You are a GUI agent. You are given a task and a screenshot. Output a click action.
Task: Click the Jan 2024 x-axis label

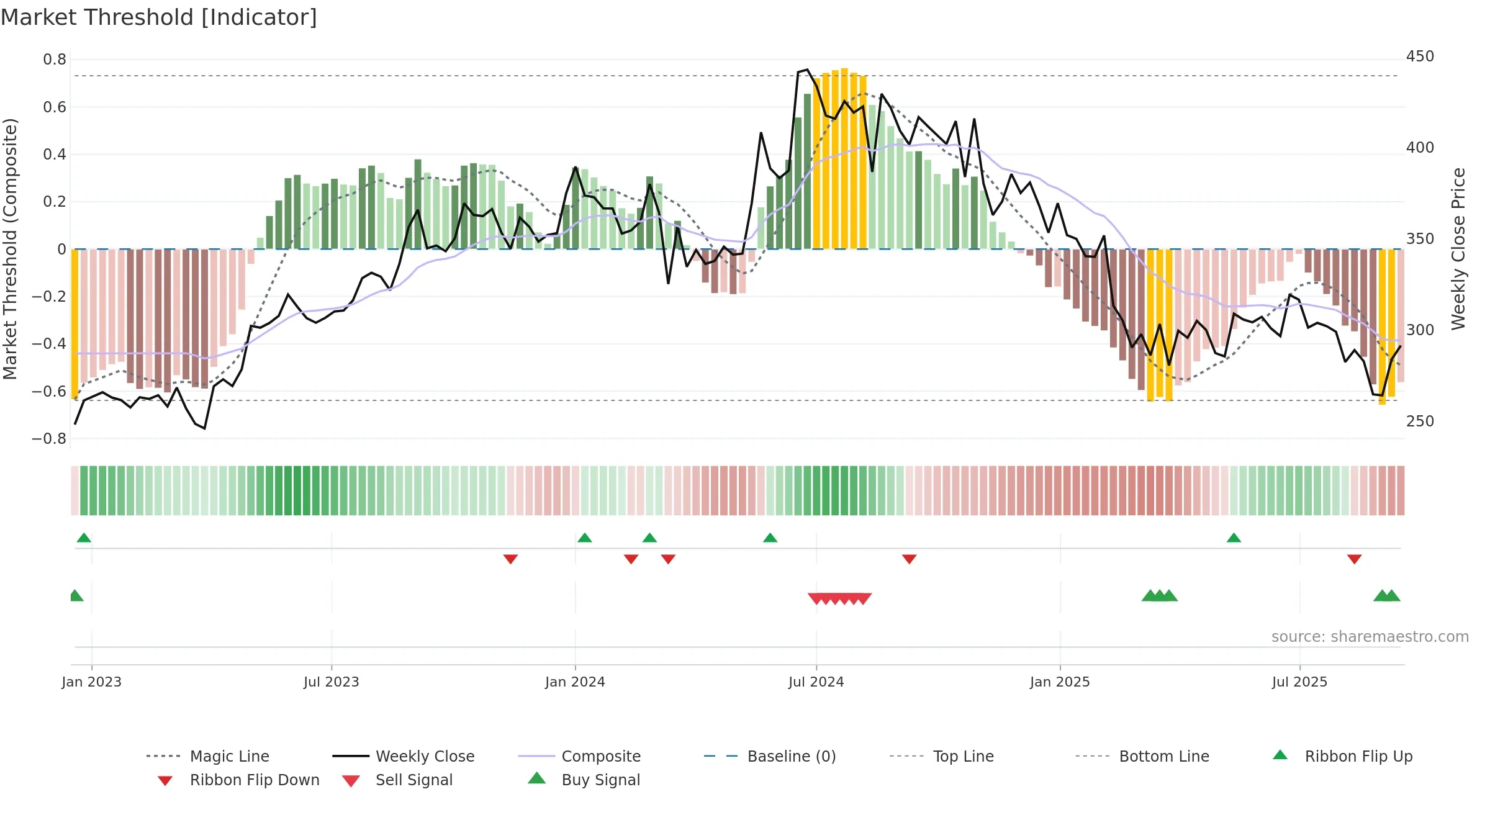(x=576, y=682)
